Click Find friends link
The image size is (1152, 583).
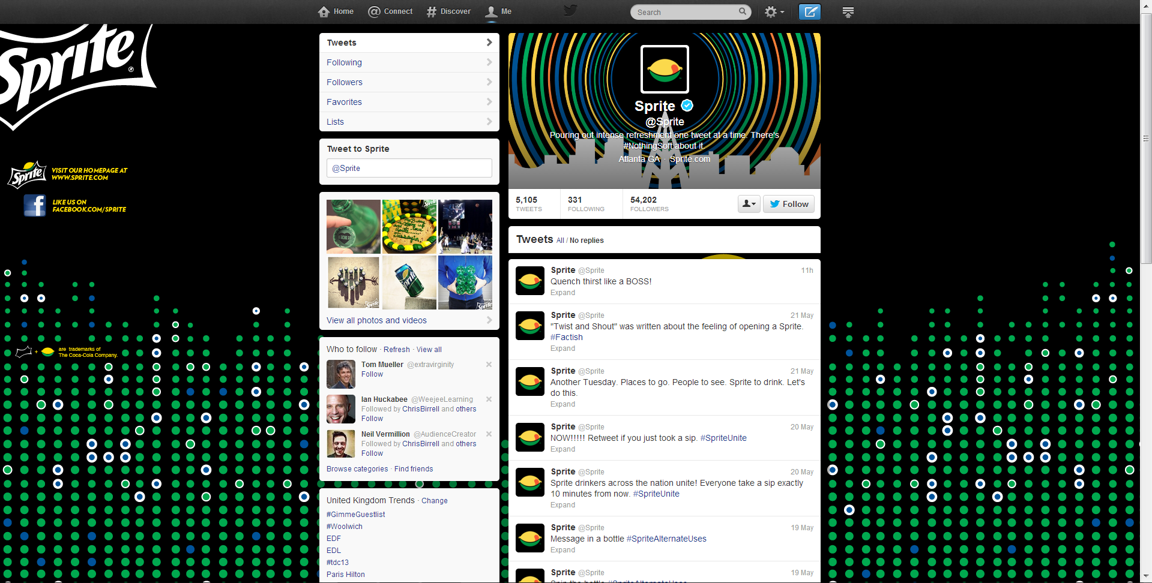click(414, 469)
